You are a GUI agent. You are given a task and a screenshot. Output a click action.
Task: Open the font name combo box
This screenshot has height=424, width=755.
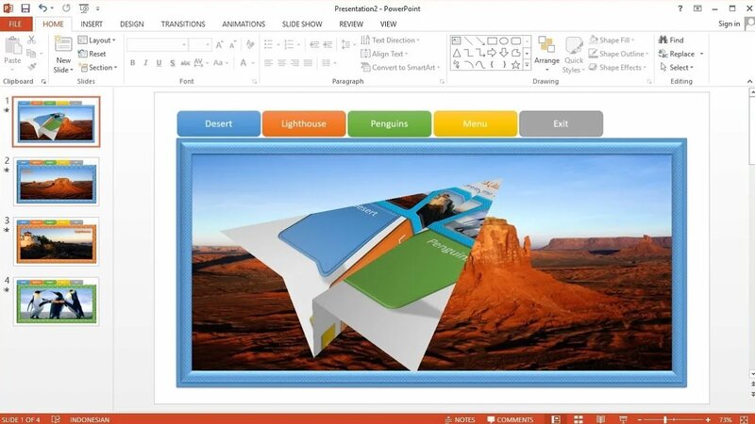click(157, 44)
